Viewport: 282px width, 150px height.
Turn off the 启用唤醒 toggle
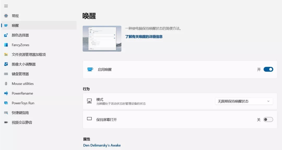click(268, 70)
